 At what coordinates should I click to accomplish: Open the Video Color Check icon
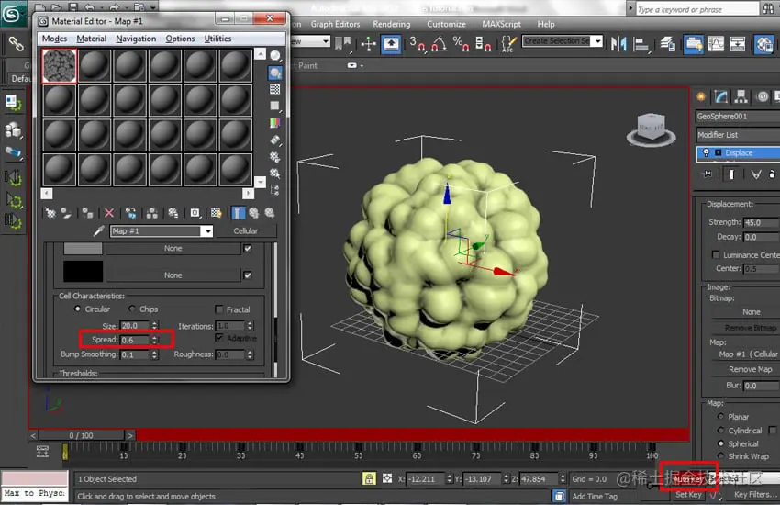pos(274,123)
